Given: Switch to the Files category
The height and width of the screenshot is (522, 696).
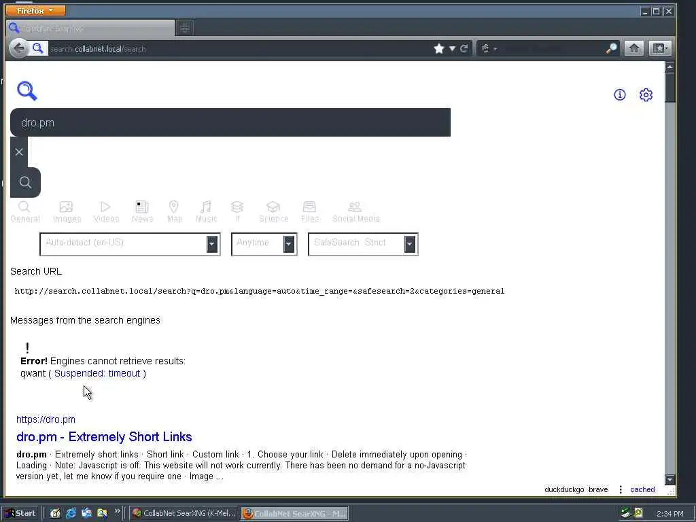Looking at the screenshot, I should click(x=309, y=212).
